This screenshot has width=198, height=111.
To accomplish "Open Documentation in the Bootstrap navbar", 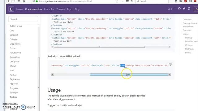I will [x=33, y=9].
